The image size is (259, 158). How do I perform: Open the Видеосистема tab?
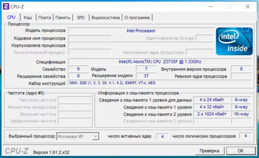106,17
